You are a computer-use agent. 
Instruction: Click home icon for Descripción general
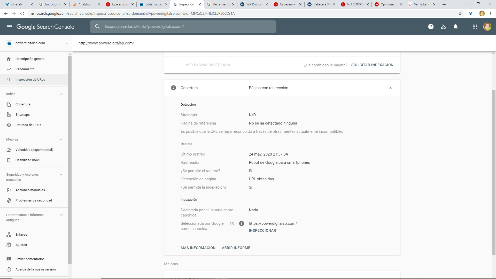[x=9, y=59]
